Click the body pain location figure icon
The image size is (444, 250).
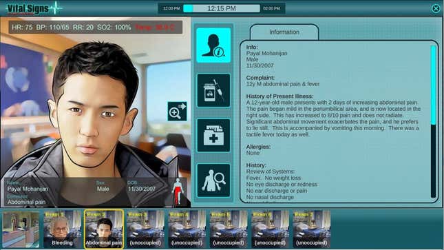(178, 191)
